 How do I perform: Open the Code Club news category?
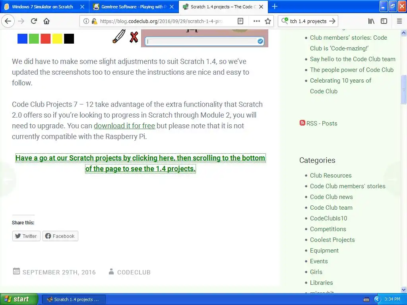(331, 197)
